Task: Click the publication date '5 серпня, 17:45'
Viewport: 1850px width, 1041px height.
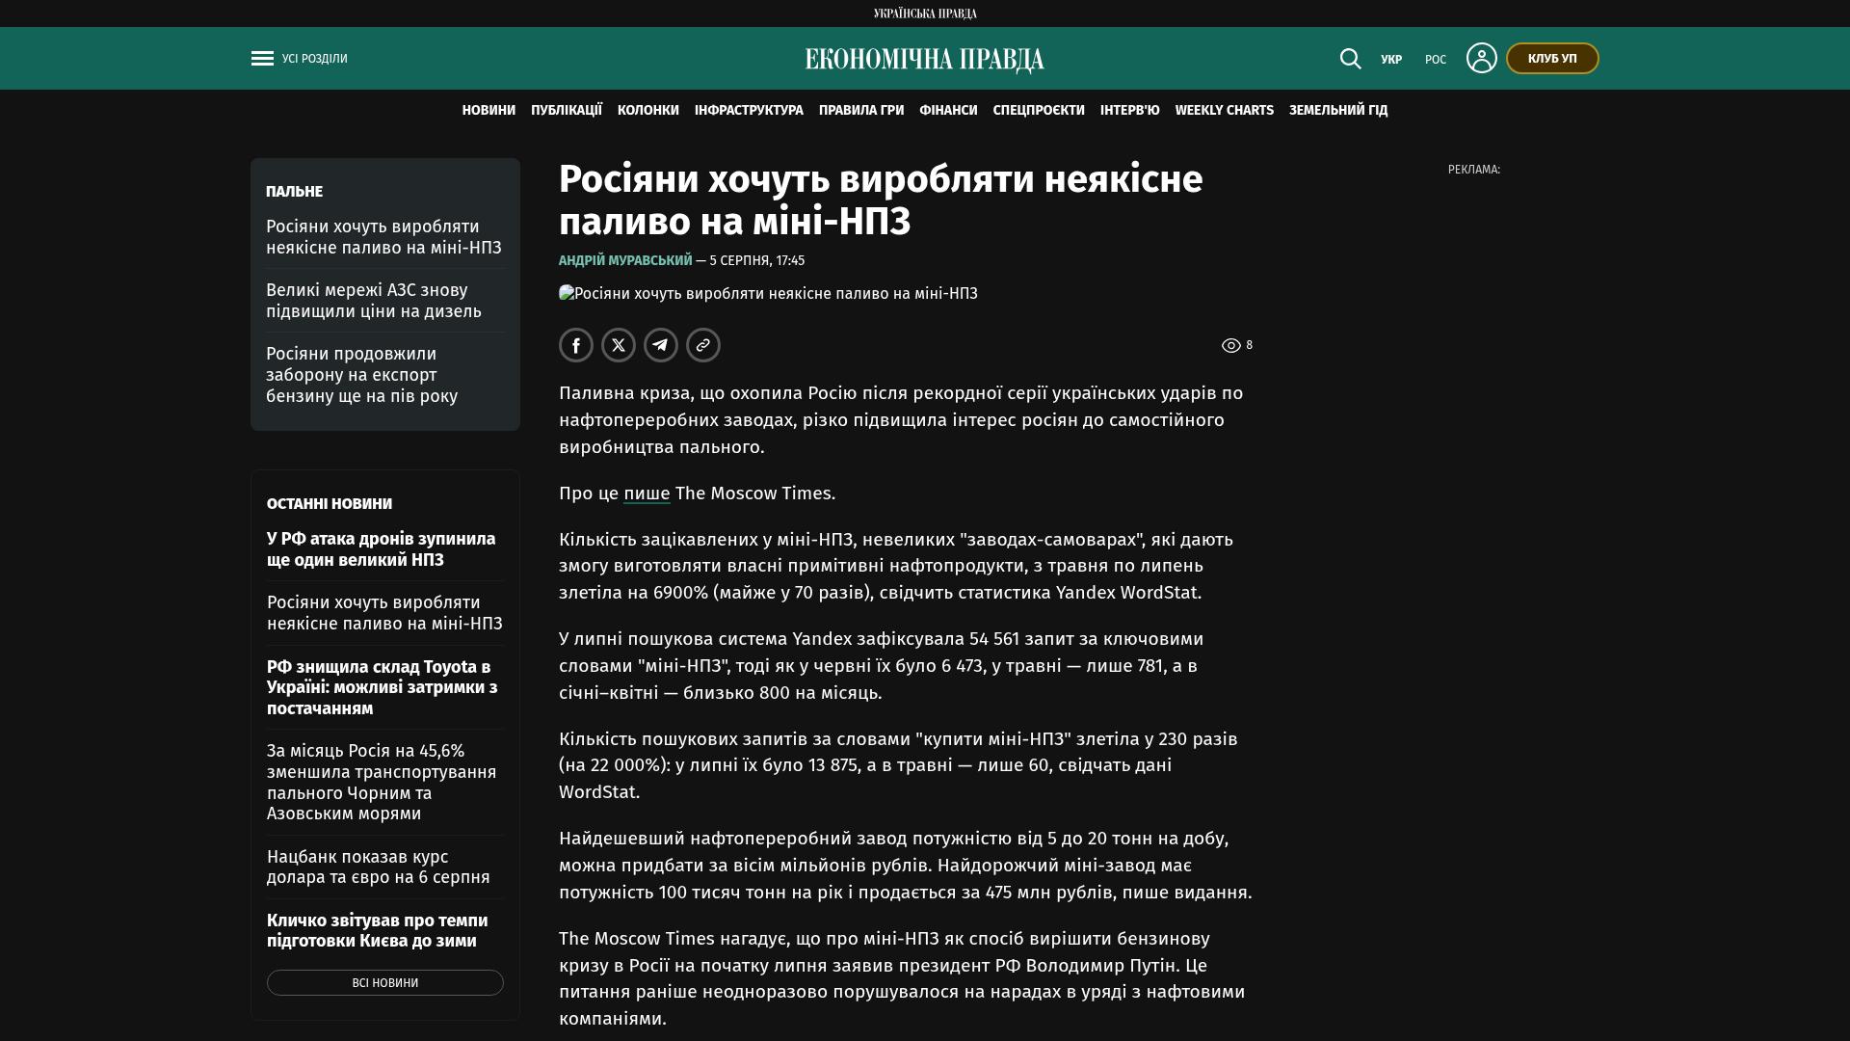Action: [x=757, y=260]
